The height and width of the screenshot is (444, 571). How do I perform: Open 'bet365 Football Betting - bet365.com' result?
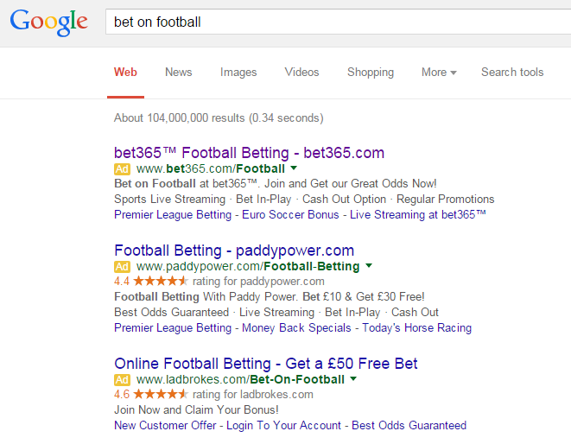click(x=249, y=153)
